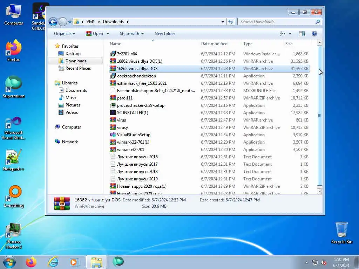Select the SC INSTALLER(1) application icon

[113, 112]
